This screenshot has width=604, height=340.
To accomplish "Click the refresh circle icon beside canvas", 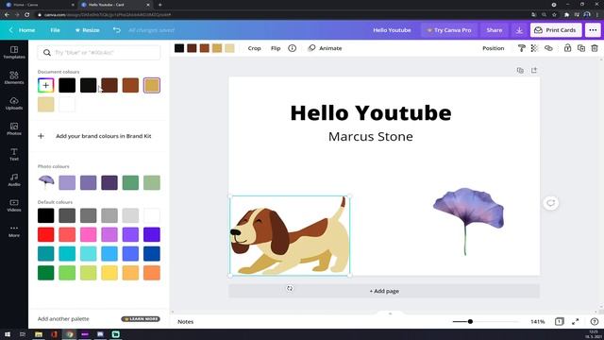I will pos(551,203).
